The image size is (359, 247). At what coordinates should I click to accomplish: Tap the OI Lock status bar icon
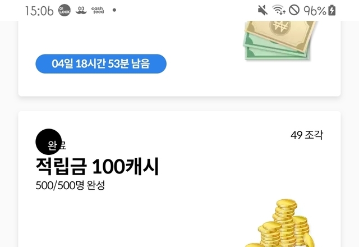coord(65,10)
